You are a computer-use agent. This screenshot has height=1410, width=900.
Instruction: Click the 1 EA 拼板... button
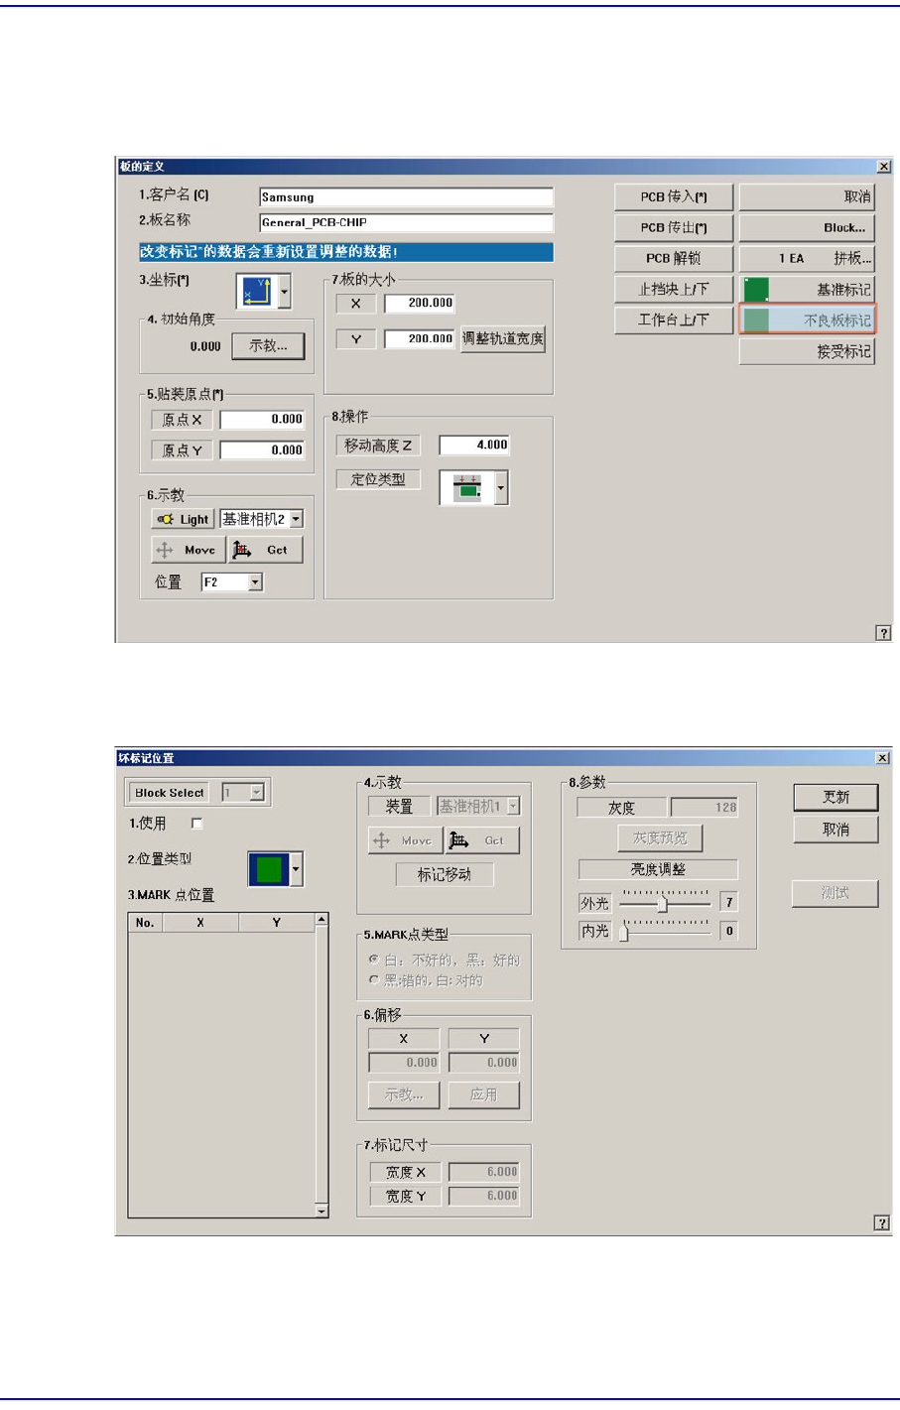pyautogui.click(x=807, y=258)
